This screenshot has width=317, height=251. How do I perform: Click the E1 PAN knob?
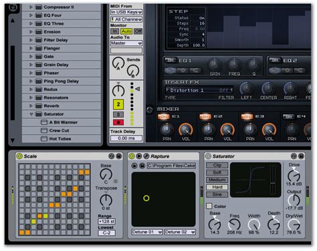tap(167, 130)
